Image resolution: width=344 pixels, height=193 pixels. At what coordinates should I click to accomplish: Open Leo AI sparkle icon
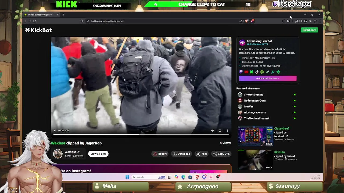tap(310, 21)
